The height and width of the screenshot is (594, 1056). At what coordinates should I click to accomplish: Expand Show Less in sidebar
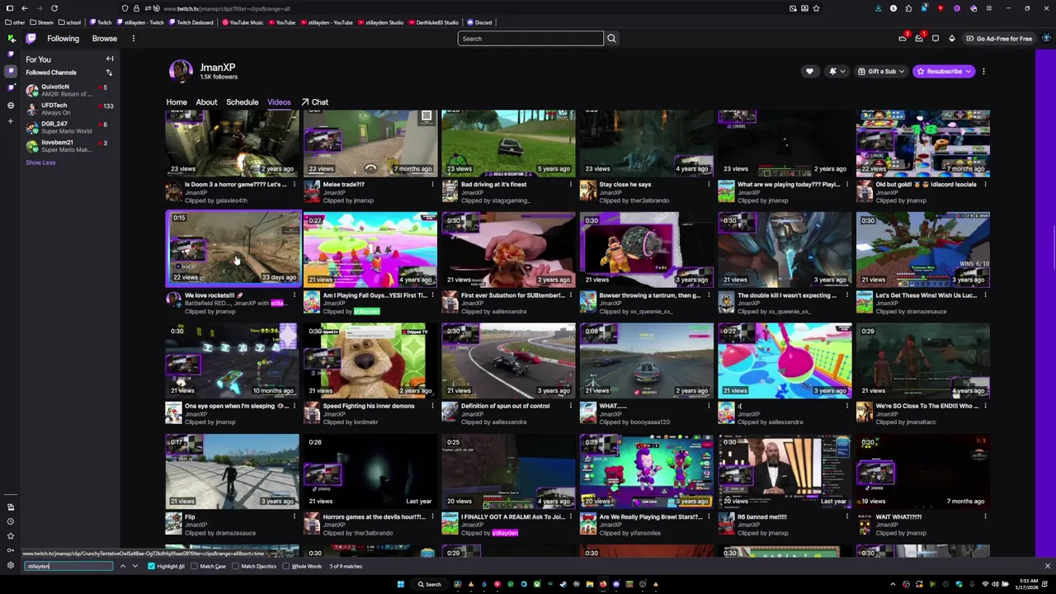click(40, 163)
